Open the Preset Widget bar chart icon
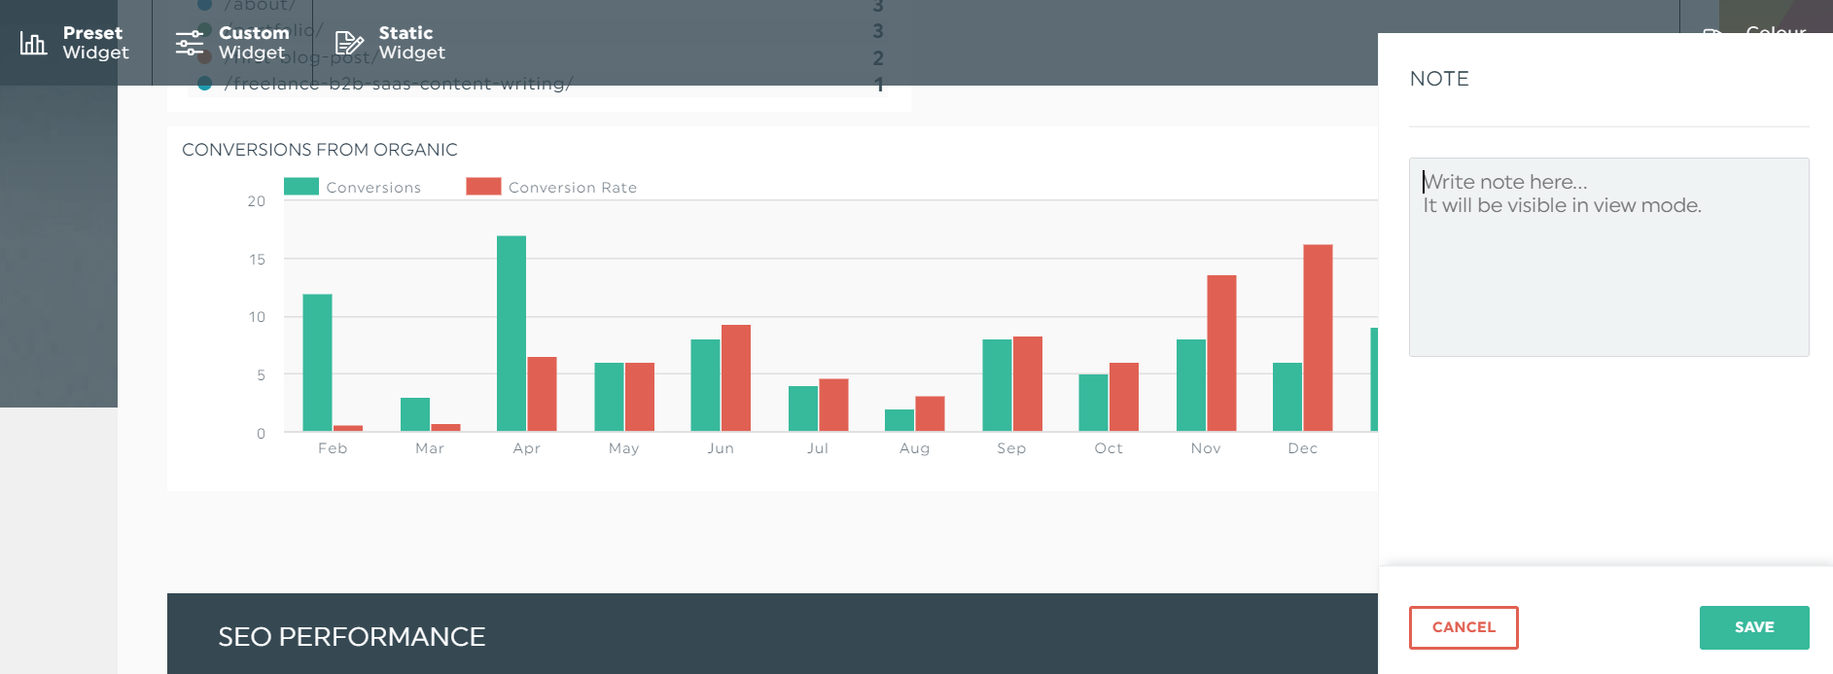 coord(33,43)
